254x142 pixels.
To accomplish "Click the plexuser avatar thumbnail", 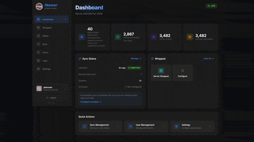I will pos(39,88).
